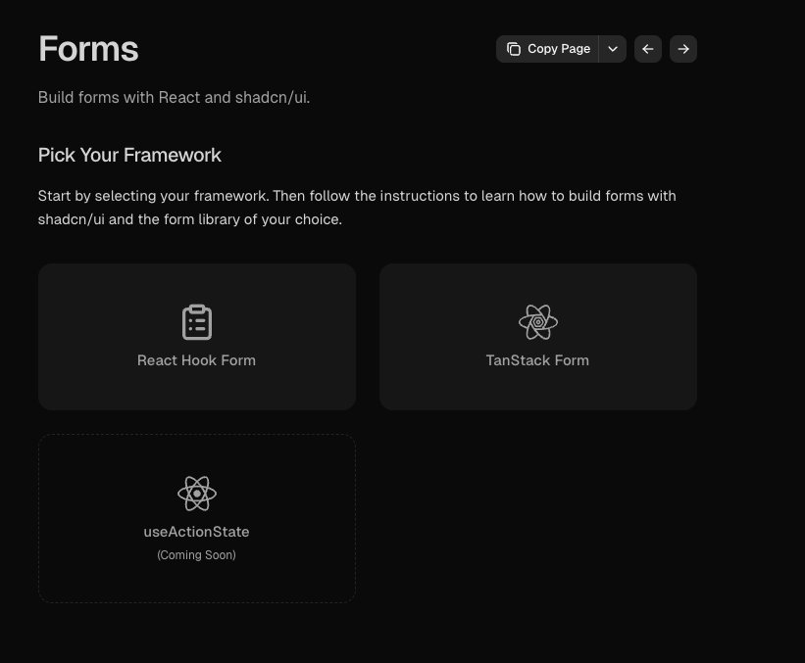This screenshot has height=663, width=805.
Task: Click the copy icon in Copy Page button
Action: pos(514,49)
